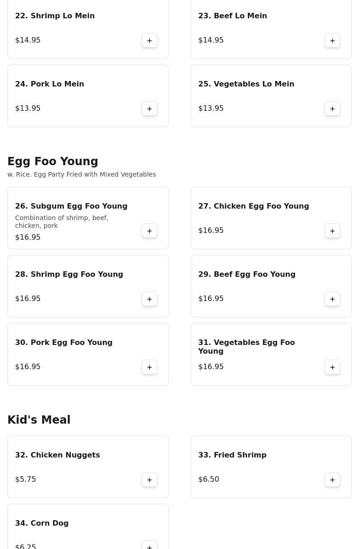
Task: Add Chicken Egg Foo Young to cart
Action: [332, 231]
